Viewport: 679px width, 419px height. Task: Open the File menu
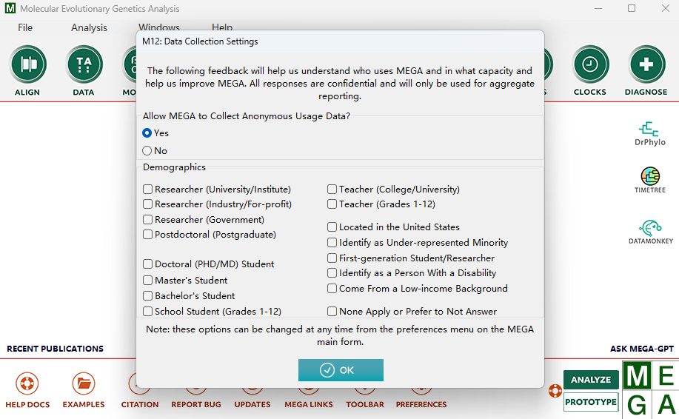[25, 28]
